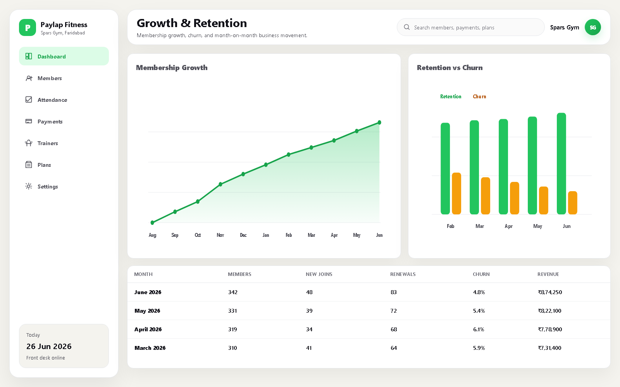The width and height of the screenshot is (620, 387).
Task: Click the Retention legend label
Action: point(451,96)
